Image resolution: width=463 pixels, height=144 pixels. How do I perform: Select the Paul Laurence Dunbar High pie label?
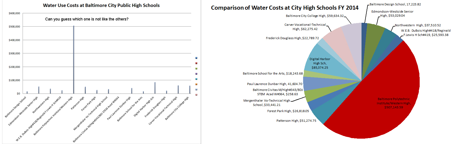tap(275, 84)
